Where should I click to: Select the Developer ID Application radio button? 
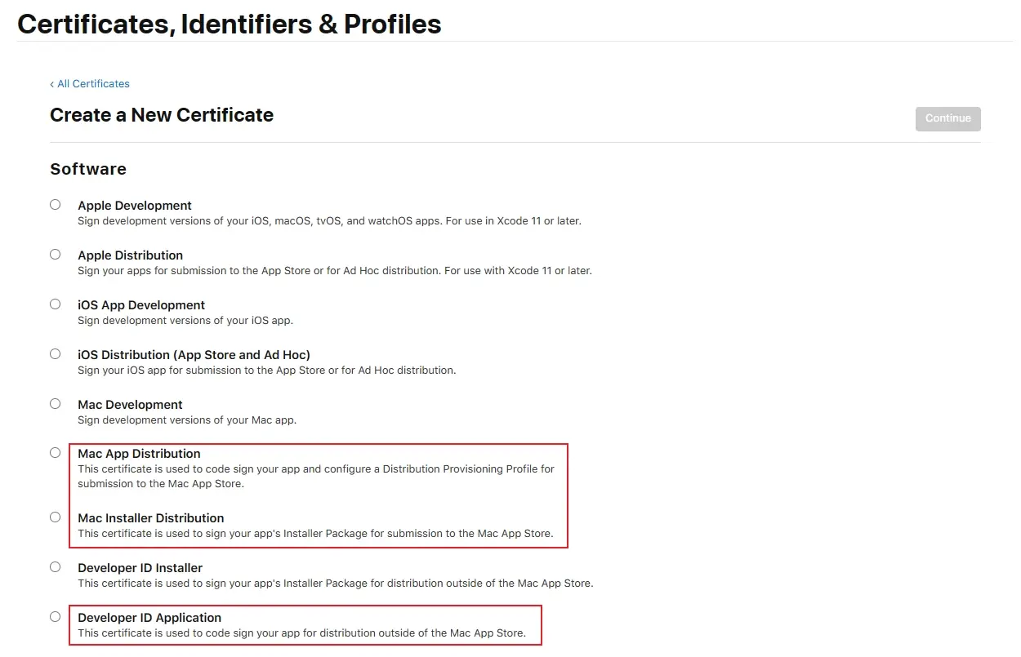56,617
